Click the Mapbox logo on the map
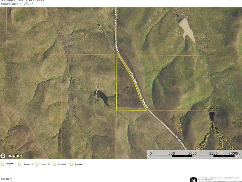 click(12, 156)
